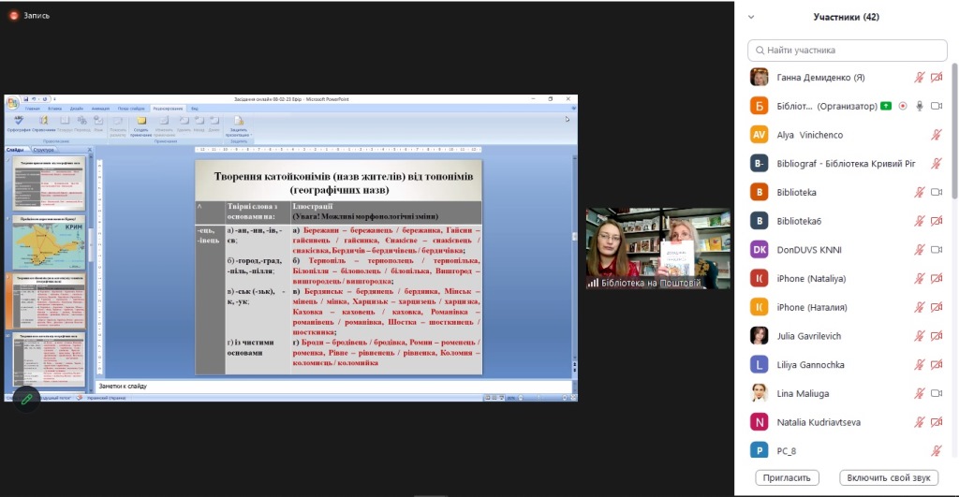This screenshot has width=959, height=497.
Task: Click the Орфография spell check icon
Action: tap(18, 122)
